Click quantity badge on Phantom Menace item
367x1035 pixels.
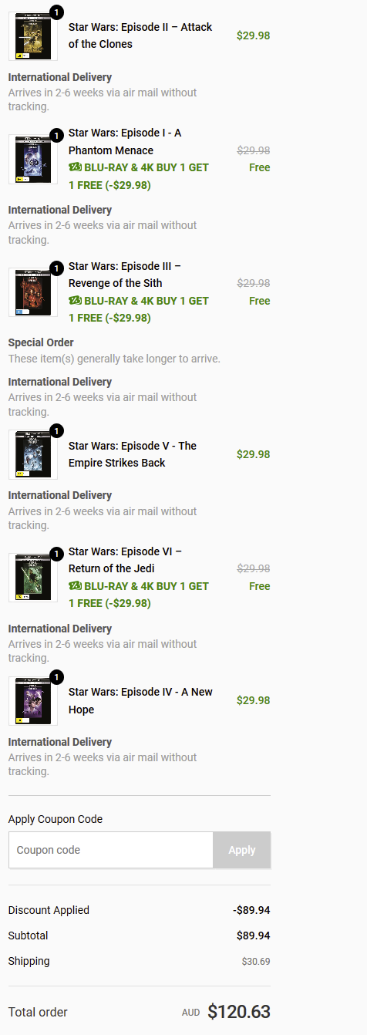click(56, 136)
